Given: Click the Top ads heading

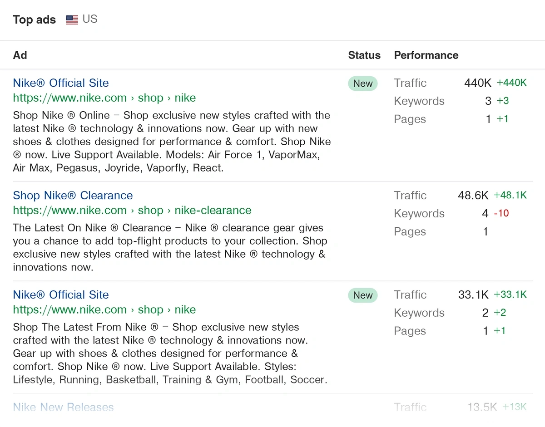Looking at the screenshot, I should coord(35,20).
